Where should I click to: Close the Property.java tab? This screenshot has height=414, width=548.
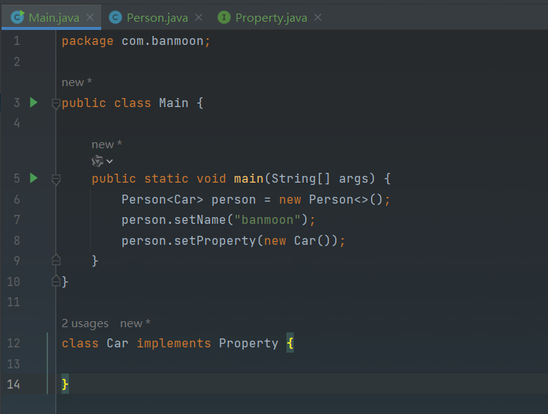318,17
